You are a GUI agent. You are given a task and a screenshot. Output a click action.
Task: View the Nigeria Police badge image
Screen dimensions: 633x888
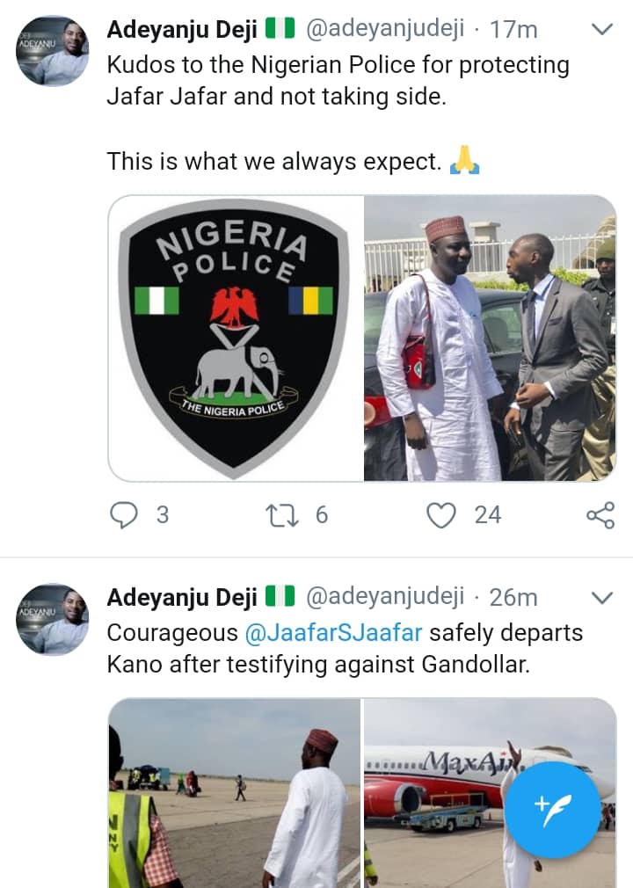click(x=236, y=338)
